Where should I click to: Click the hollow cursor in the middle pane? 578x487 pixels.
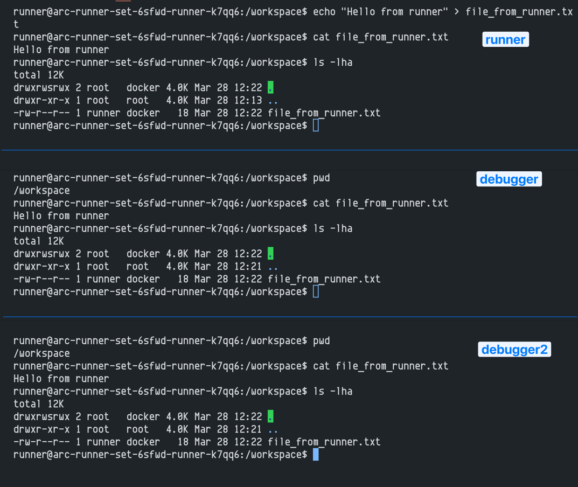click(316, 291)
